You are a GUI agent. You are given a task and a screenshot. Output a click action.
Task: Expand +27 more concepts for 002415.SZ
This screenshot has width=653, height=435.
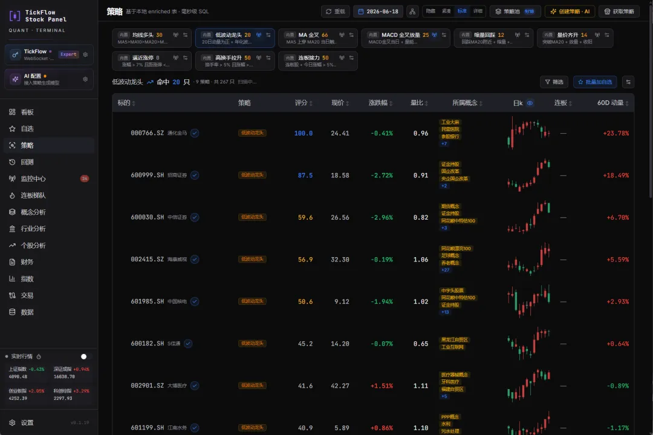coord(445,270)
